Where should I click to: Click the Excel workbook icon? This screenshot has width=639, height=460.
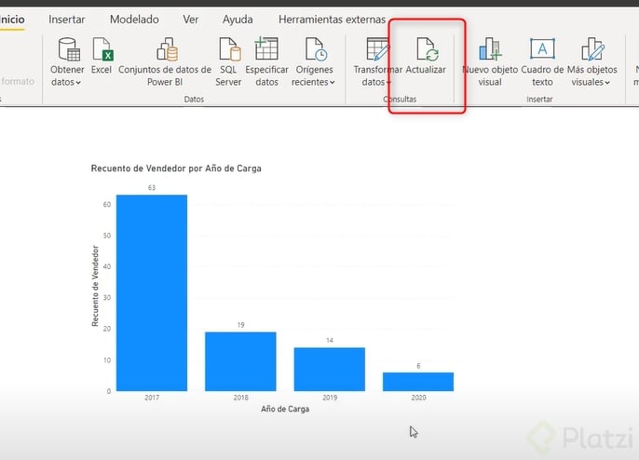103,49
